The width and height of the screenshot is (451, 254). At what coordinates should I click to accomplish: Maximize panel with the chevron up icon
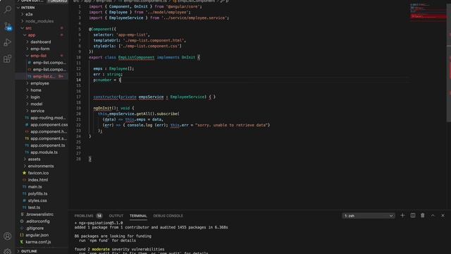(x=433, y=215)
